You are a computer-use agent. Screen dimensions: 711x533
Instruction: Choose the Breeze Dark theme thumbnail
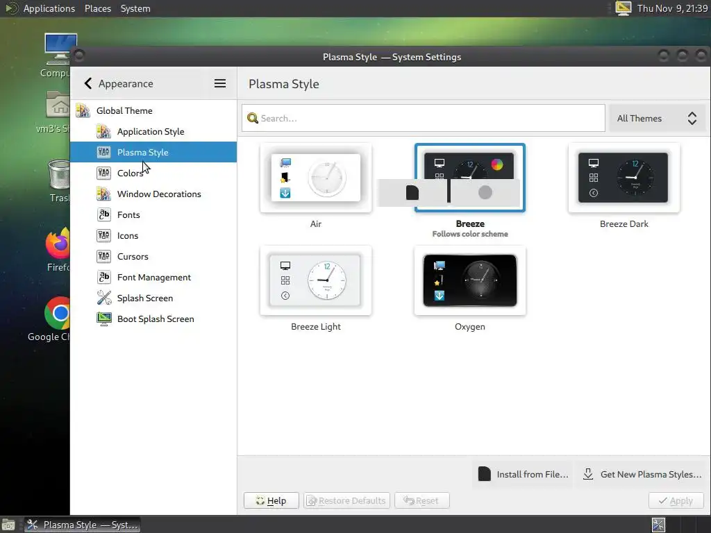click(x=624, y=178)
